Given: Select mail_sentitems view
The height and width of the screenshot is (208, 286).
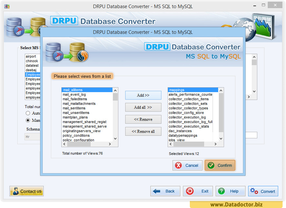Looking at the screenshot, I should 87,108.
